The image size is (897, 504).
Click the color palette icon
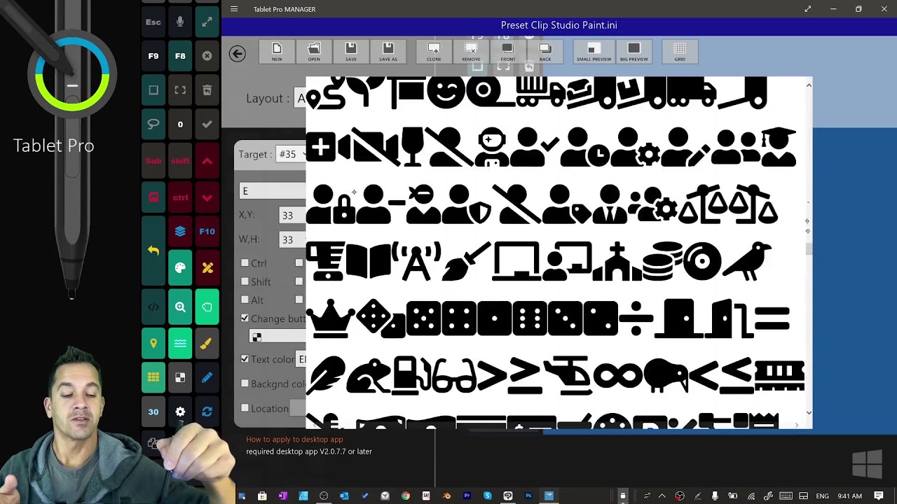point(180,267)
